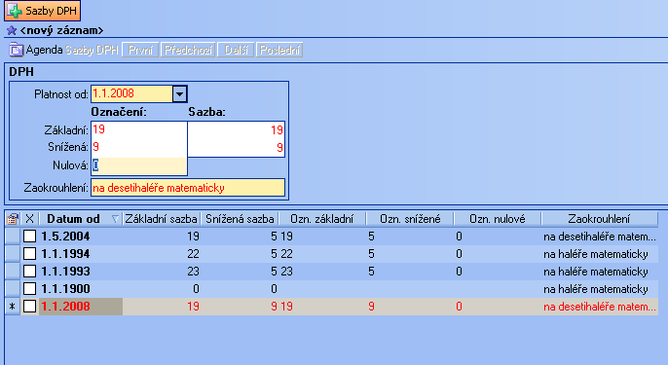
Task: Select the 1.1.1994 date cell
Action: tap(81, 254)
